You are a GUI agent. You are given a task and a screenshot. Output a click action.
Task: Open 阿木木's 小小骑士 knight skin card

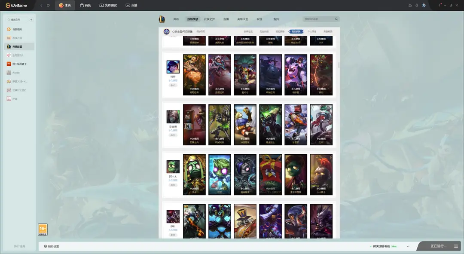coord(321,174)
